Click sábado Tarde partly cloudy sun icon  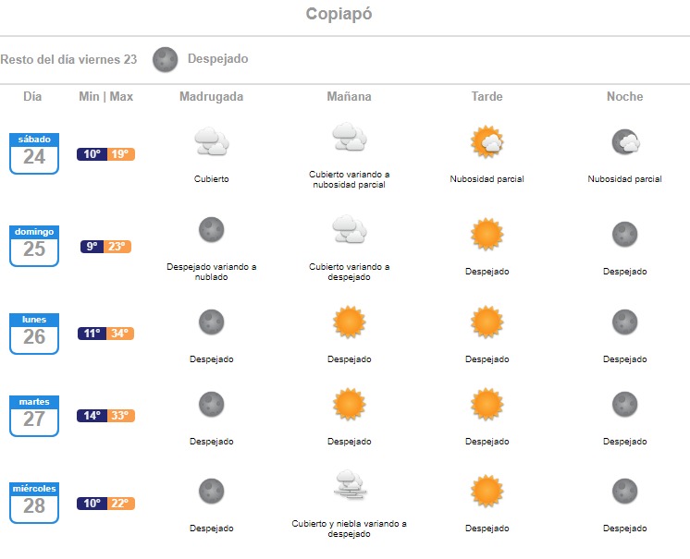(487, 141)
